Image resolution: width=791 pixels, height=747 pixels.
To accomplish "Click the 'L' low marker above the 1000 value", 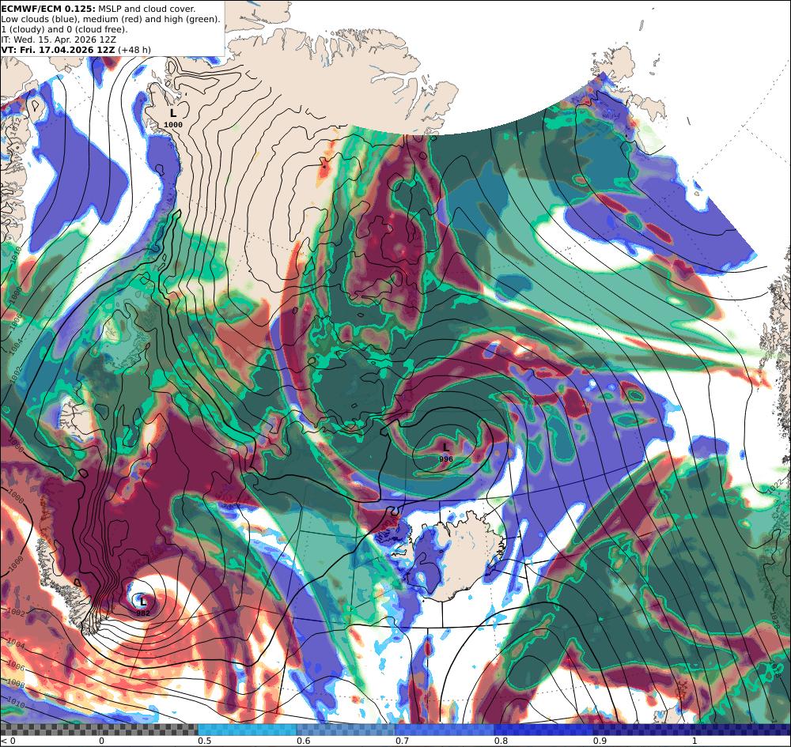I will [173, 113].
